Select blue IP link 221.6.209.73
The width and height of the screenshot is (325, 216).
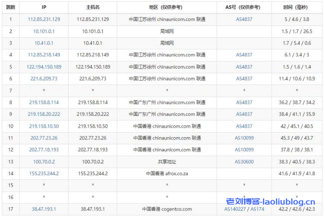[44, 78]
